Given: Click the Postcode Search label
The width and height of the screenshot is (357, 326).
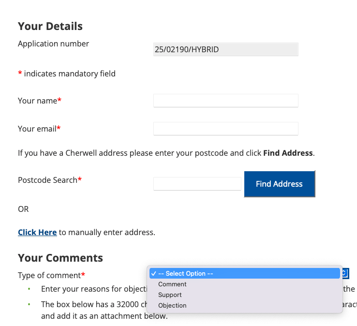Looking at the screenshot, I should coord(48,180).
